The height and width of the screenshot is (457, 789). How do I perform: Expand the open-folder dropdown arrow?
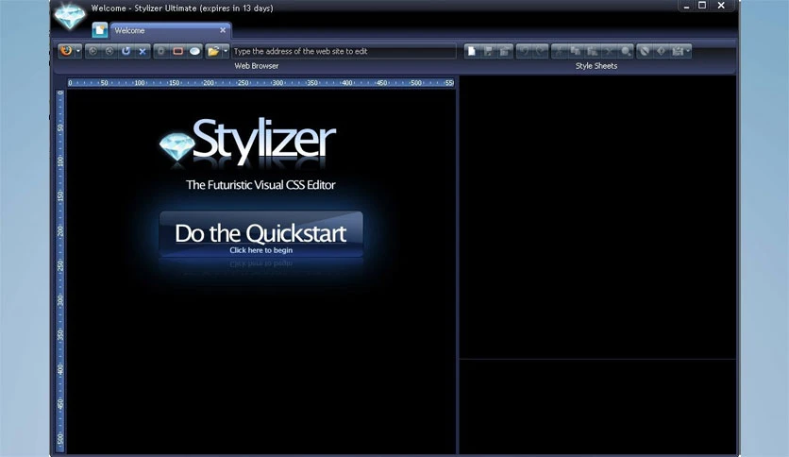pos(226,51)
